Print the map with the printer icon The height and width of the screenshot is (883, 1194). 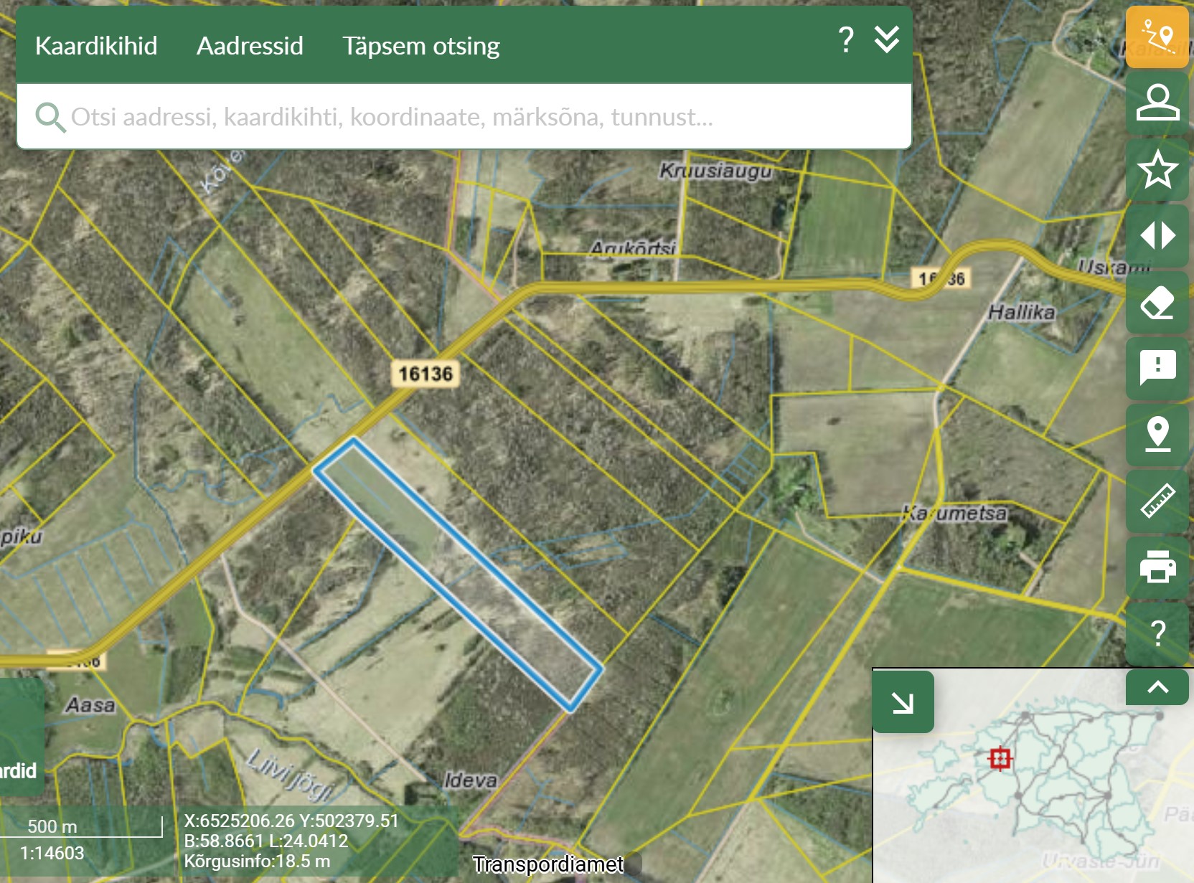click(x=1157, y=567)
